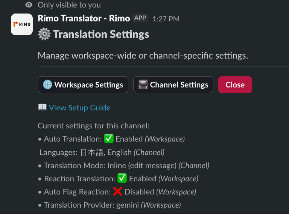Click the APP badge next to Rimo

[x=140, y=18]
